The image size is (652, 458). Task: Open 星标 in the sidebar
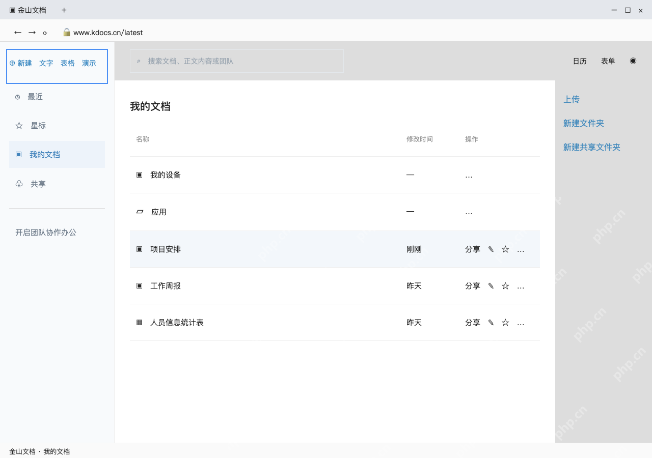point(57,126)
